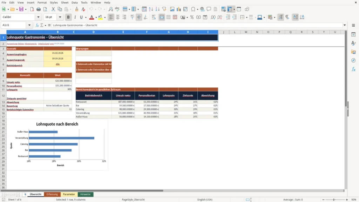Open the 16 pt font size dropdown

60,17
